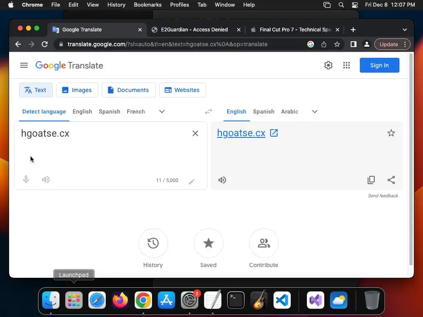Click the Google icon in the address bar
The image size is (423, 317).
pos(311,44)
